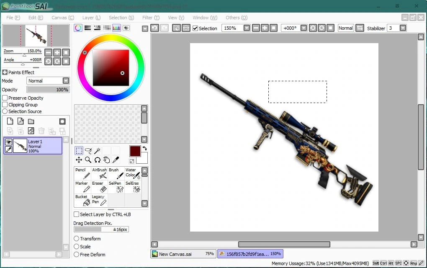Choose the Bucket fill tool
This screenshot has width=427, height=268.
coord(82,200)
